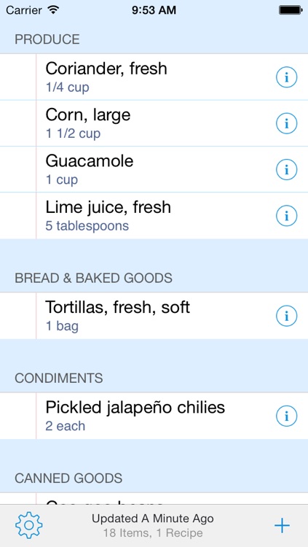308x547 pixels.
Task: Check off Coriander, fresh in left margin
Action: (x=17, y=77)
